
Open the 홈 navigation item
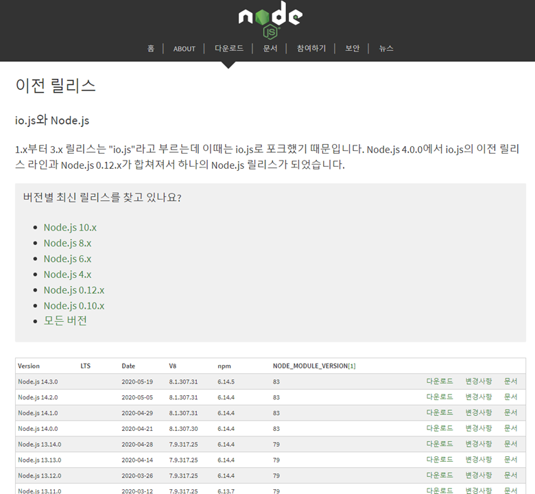[x=151, y=49]
